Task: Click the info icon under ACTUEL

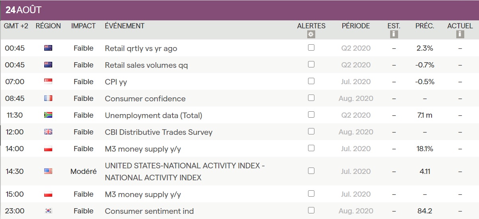Action: pyautogui.click(x=460, y=35)
